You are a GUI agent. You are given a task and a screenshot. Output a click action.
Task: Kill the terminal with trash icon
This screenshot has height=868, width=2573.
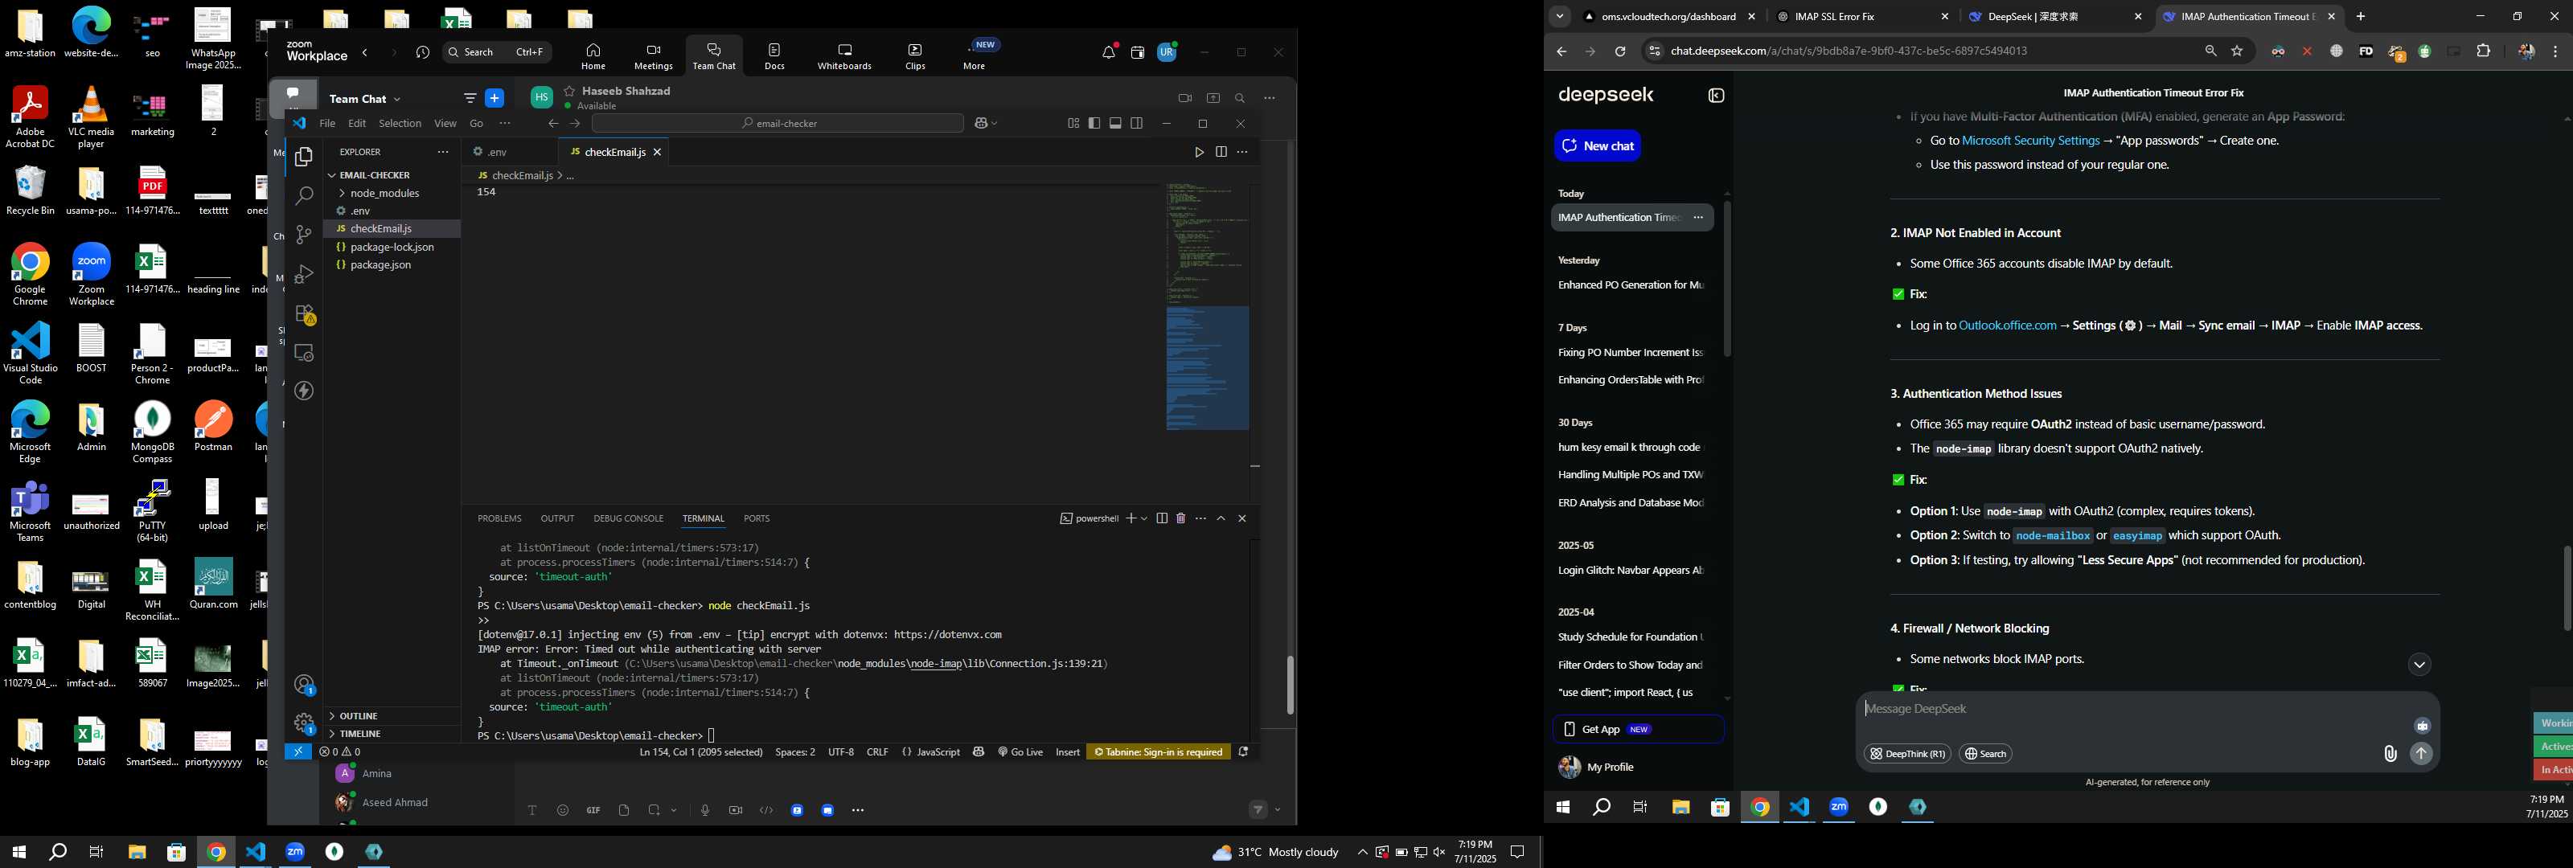pos(1180,518)
